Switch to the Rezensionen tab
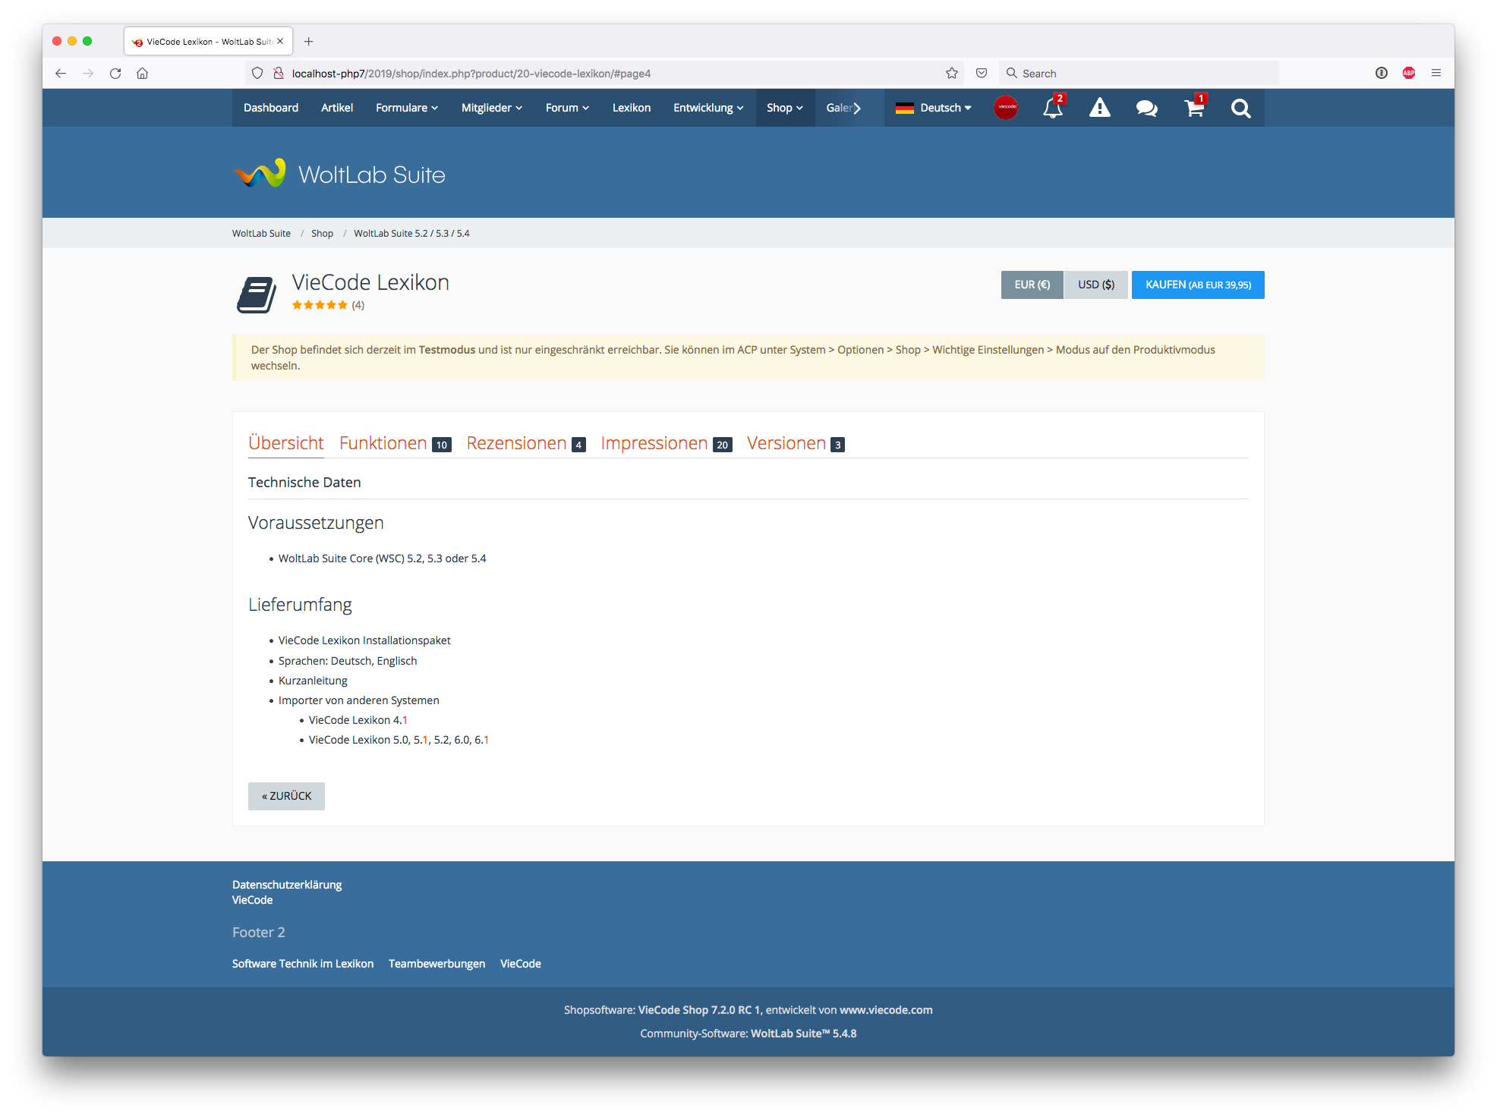 click(x=517, y=443)
